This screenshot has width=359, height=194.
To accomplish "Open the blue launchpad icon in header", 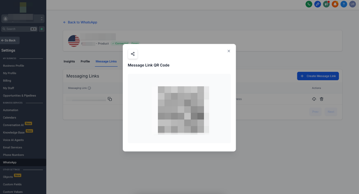I will pyautogui.click(x=317, y=4).
